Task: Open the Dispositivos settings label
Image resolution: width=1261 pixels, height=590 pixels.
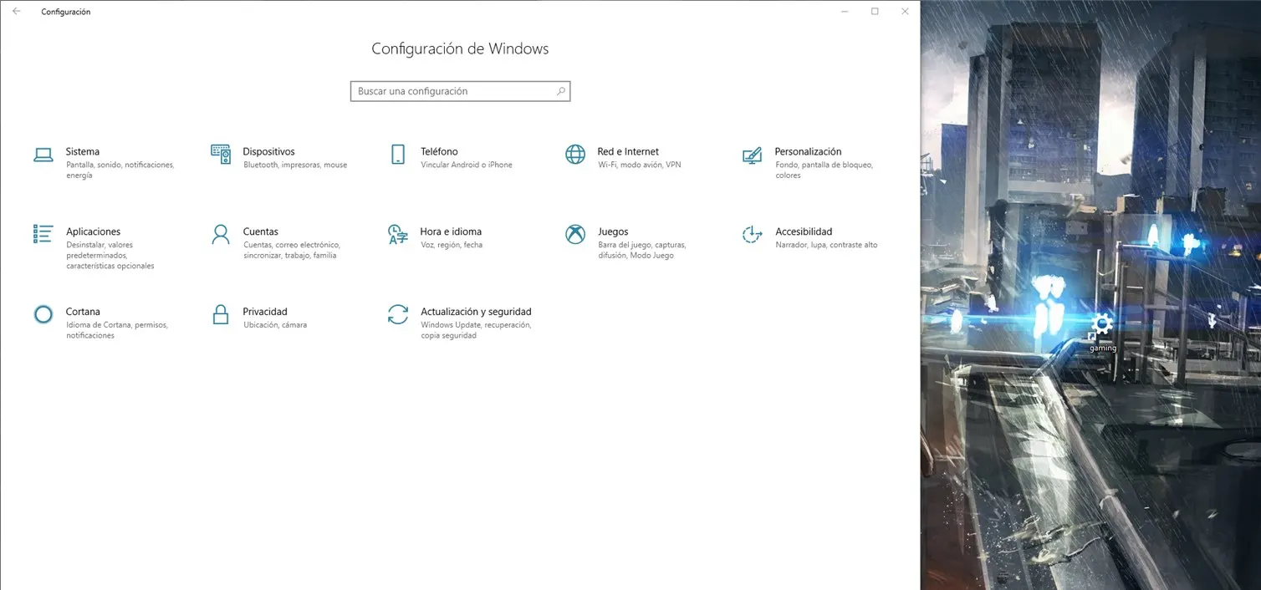Action: [x=268, y=152]
